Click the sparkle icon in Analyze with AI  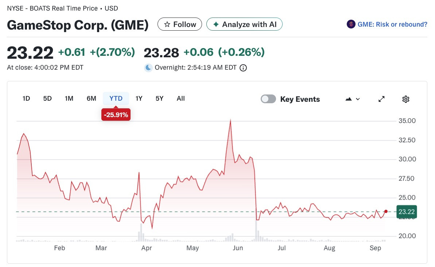tap(216, 24)
